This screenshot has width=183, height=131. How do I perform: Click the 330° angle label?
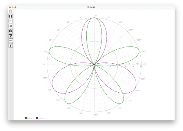pos(121,22)
